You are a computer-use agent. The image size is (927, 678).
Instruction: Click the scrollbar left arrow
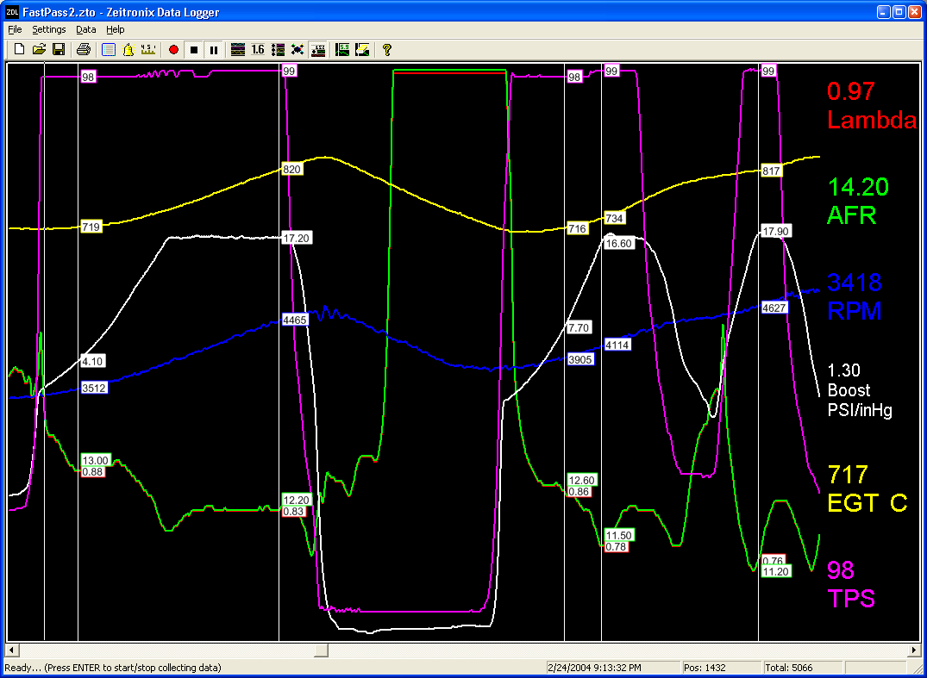coord(11,650)
